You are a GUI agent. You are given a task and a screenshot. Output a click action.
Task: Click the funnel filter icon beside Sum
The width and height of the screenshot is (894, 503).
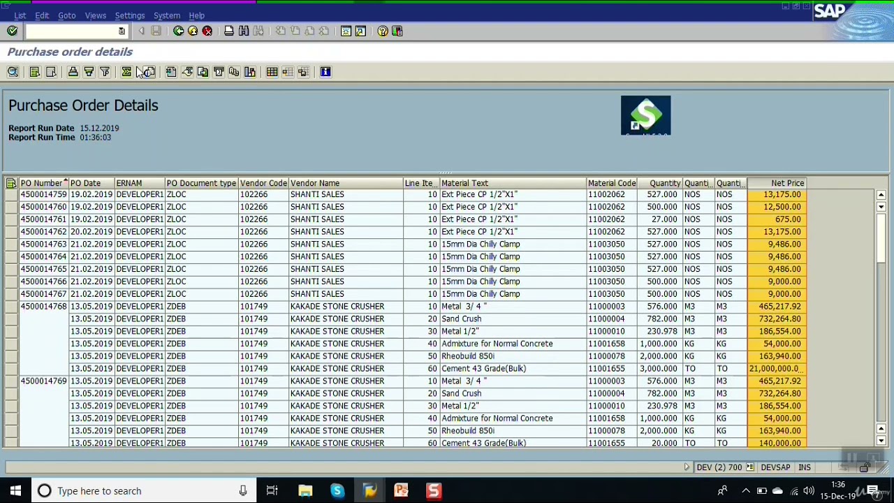point(105,72)
